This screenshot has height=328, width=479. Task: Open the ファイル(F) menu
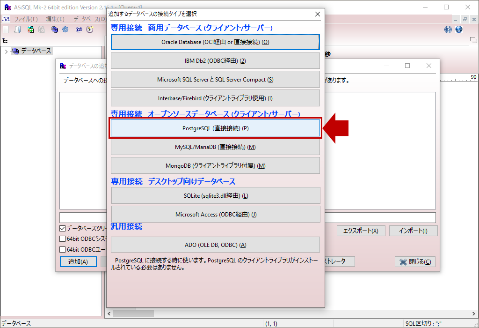(26, 19)
